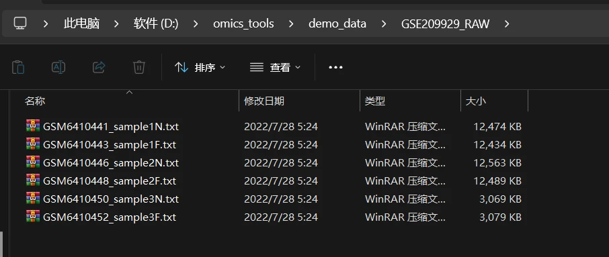Go to 软件 (D:) in address bar
Image resolution: width=609 pixels, height=257 pixels.
pyautogui.click(x=156, y=24)
